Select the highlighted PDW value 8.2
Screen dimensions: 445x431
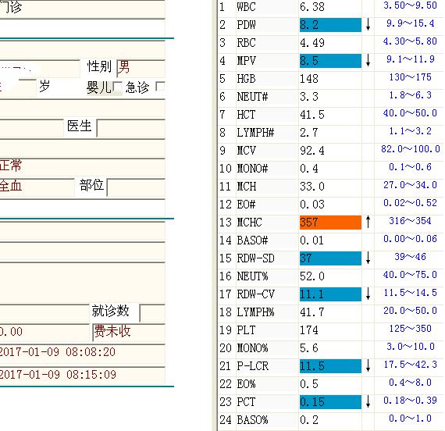coord(330,25)
